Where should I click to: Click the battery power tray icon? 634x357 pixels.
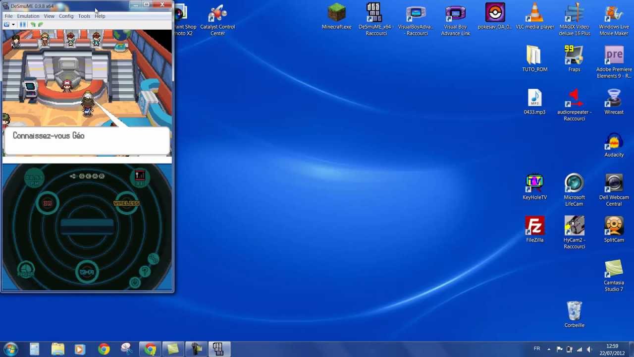pos(570,349)
